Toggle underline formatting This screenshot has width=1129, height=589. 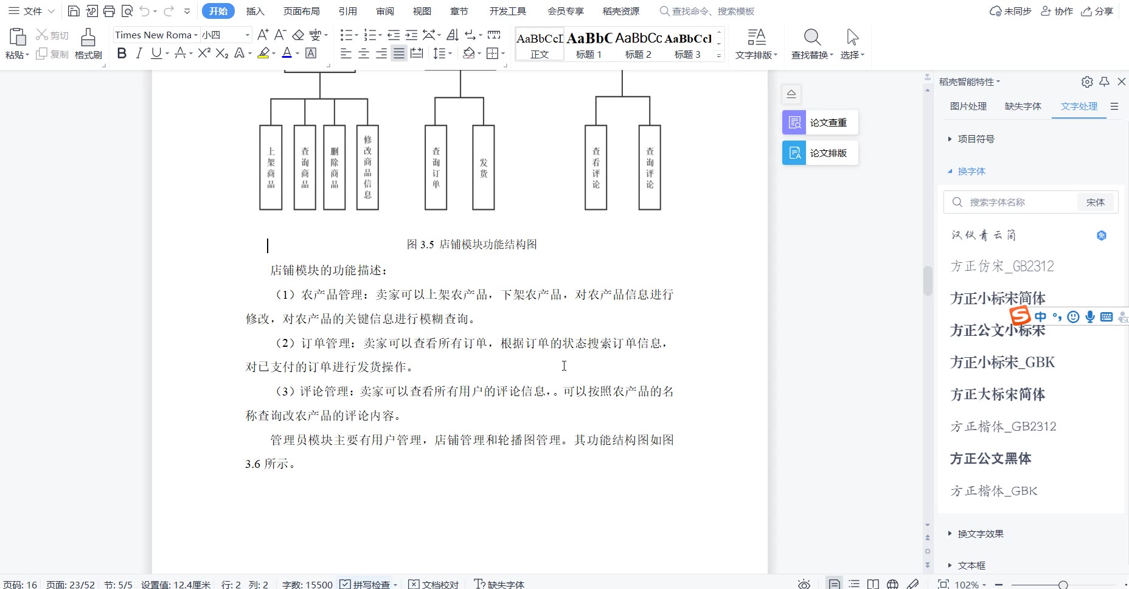(156, 54)
